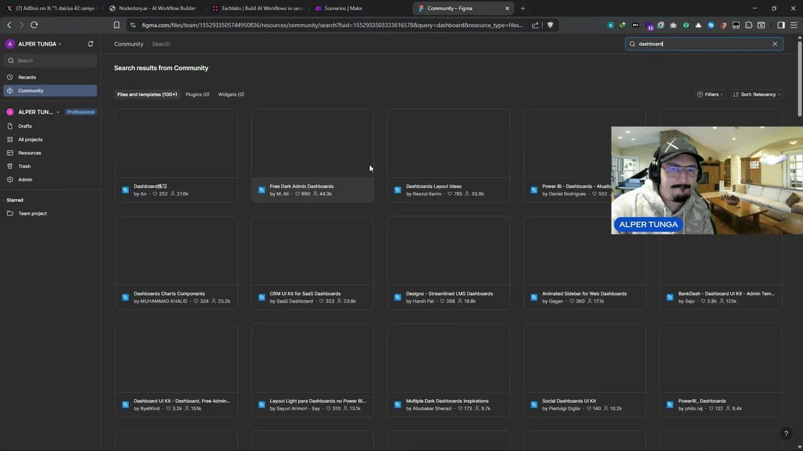
Task: Open Multiple Dark Dashboards Inspirations title
Action: click(x=447, y=401)
